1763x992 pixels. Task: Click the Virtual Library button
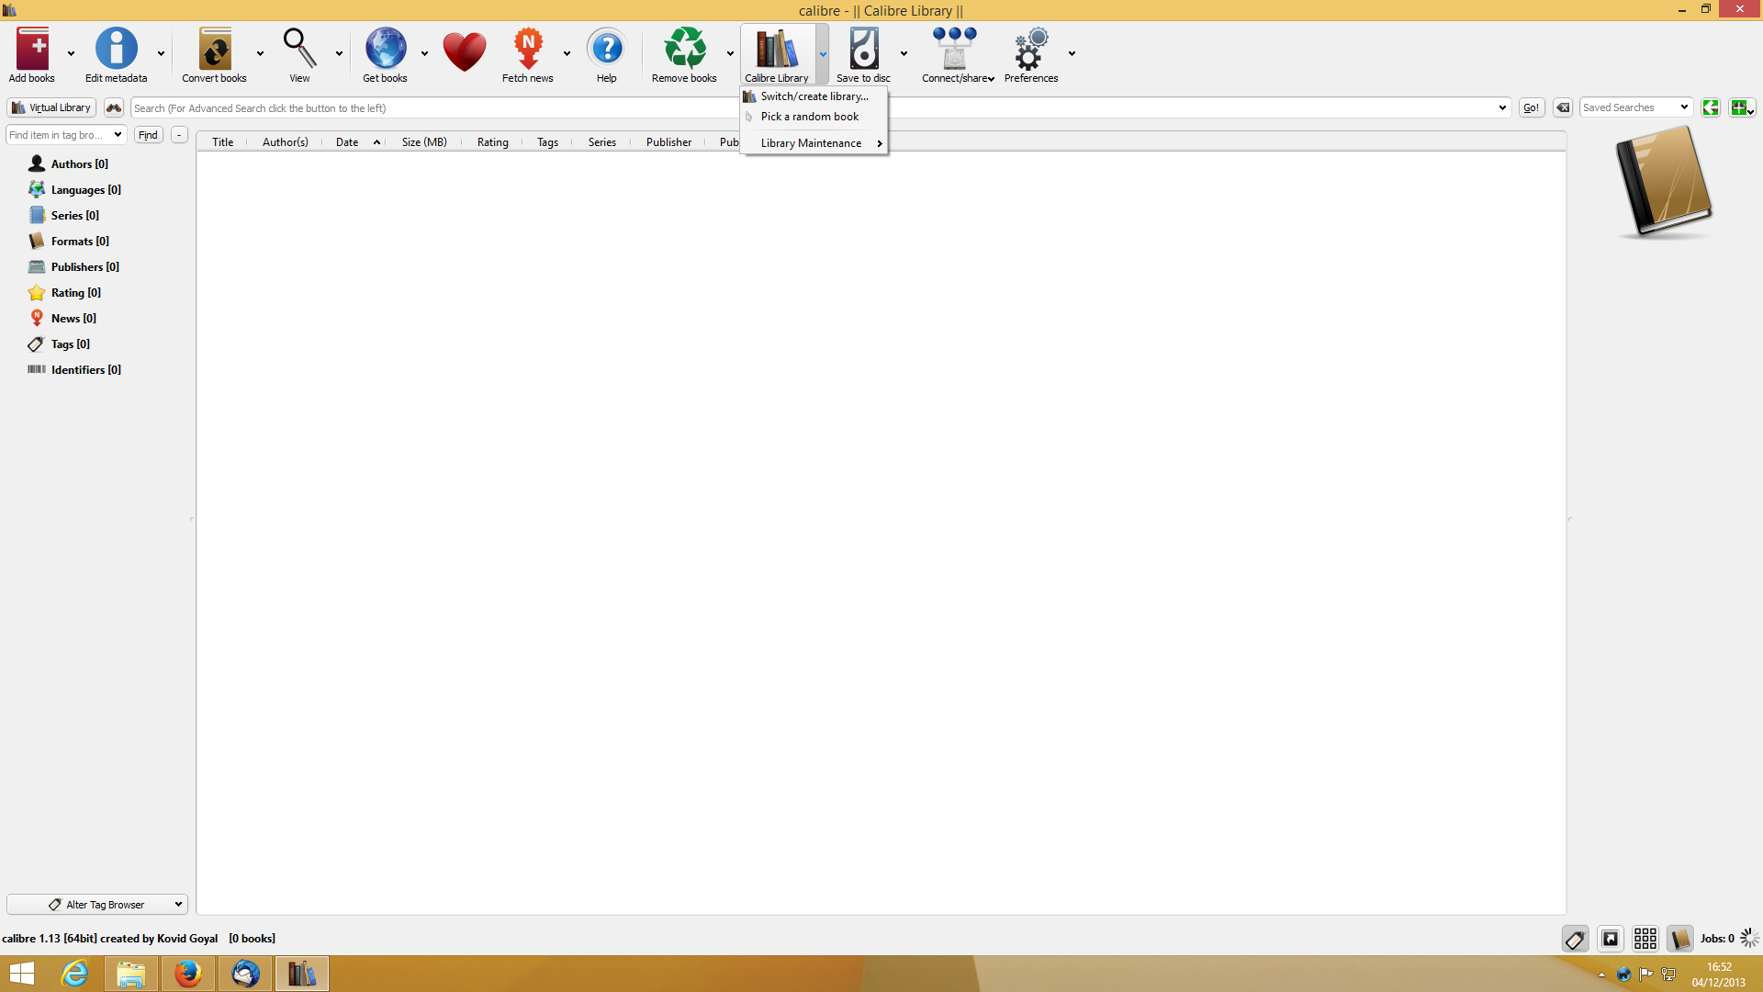click(51, 107)
